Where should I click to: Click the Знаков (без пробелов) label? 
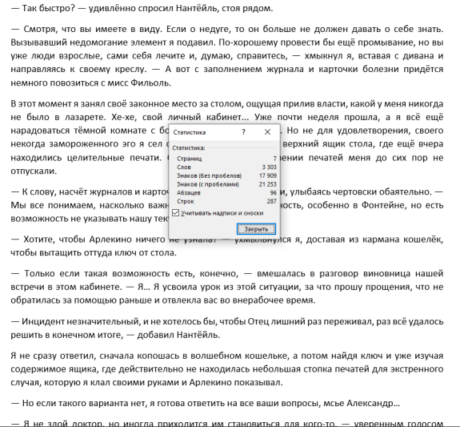209,175
